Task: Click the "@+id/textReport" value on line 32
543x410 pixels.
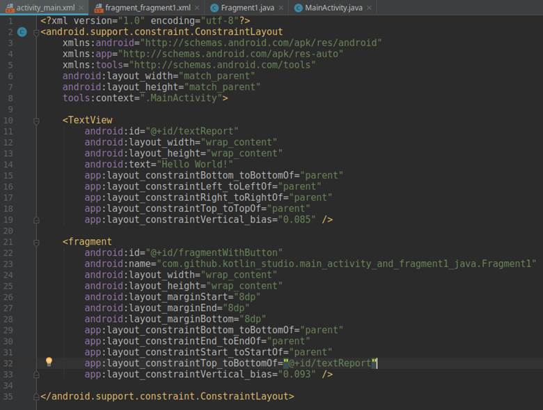Action: (330, 363)
